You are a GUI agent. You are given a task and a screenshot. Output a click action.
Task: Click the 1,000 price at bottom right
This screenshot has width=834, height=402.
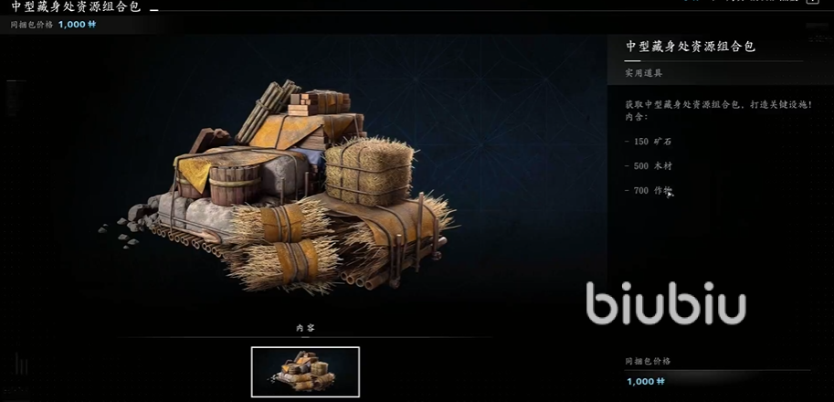[639, 381]
